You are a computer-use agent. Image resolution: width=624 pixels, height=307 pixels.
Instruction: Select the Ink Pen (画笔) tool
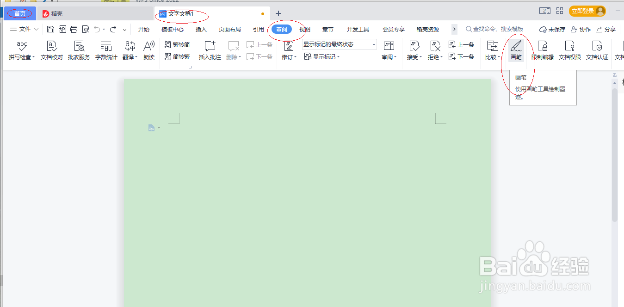click(x=516, y=51)
